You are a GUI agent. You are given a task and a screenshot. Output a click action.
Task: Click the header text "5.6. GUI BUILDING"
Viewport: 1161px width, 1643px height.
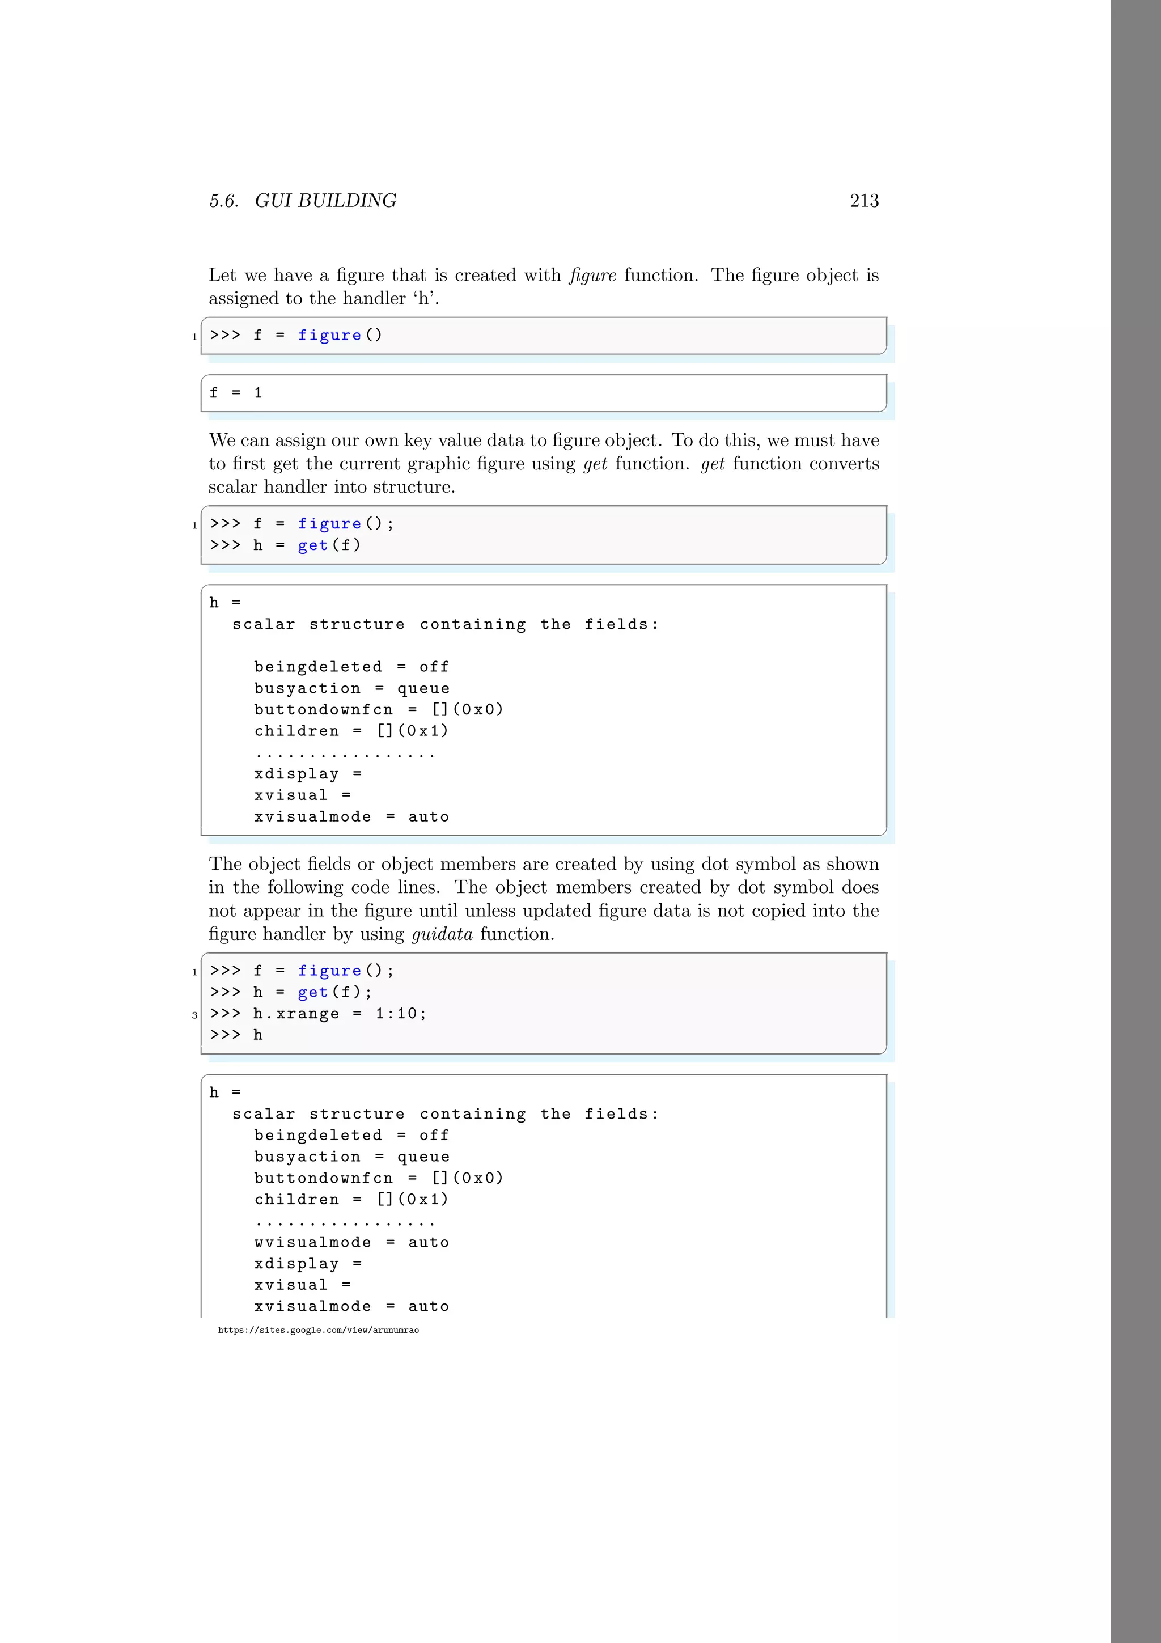click(303, 201)
